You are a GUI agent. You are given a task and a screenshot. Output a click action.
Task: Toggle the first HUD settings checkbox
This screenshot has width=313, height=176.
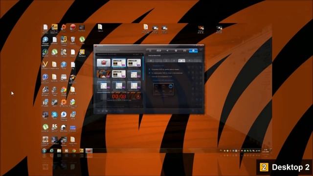pyautogui.click(x=150, y=69)
